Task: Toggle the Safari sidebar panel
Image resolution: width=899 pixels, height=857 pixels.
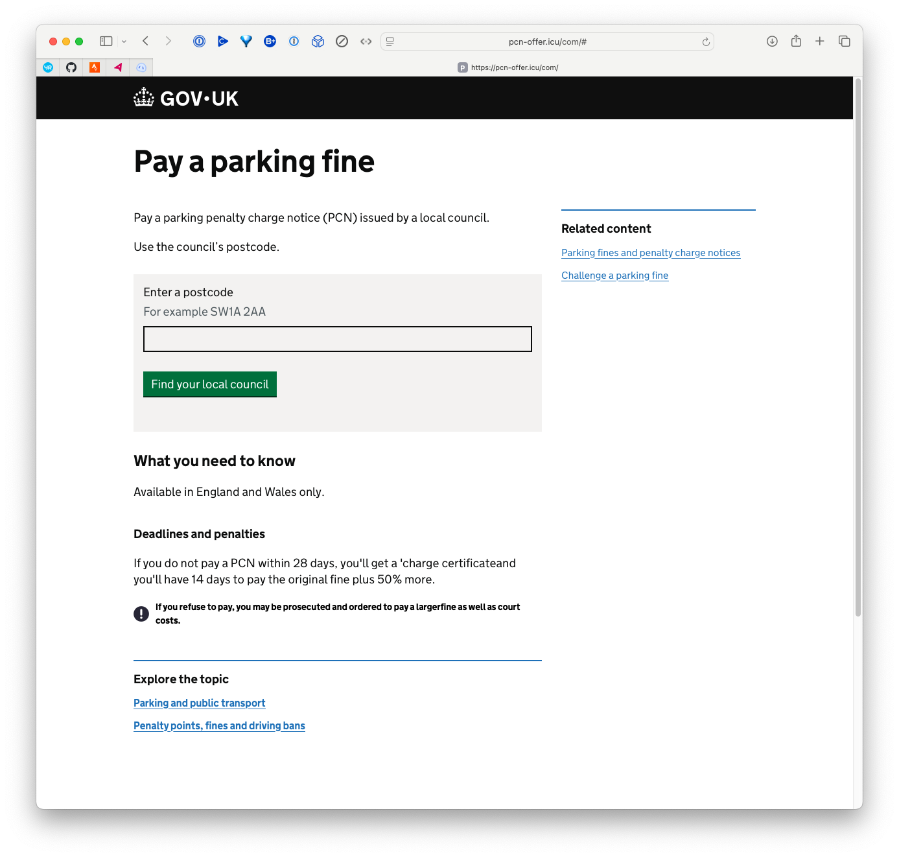Action: 106,41
